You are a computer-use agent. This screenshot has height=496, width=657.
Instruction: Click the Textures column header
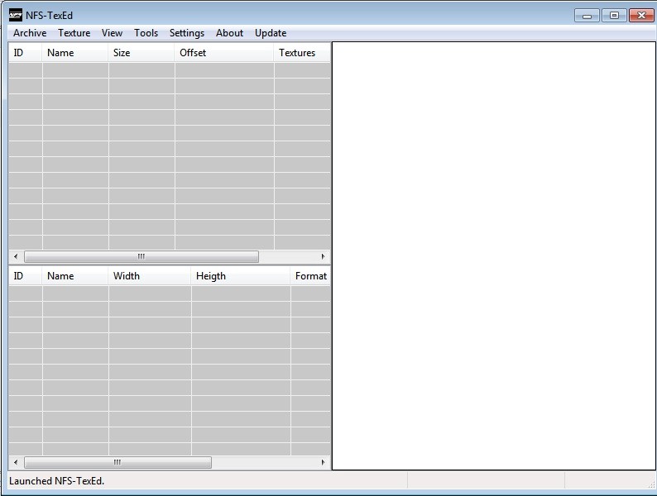(301, 53)
